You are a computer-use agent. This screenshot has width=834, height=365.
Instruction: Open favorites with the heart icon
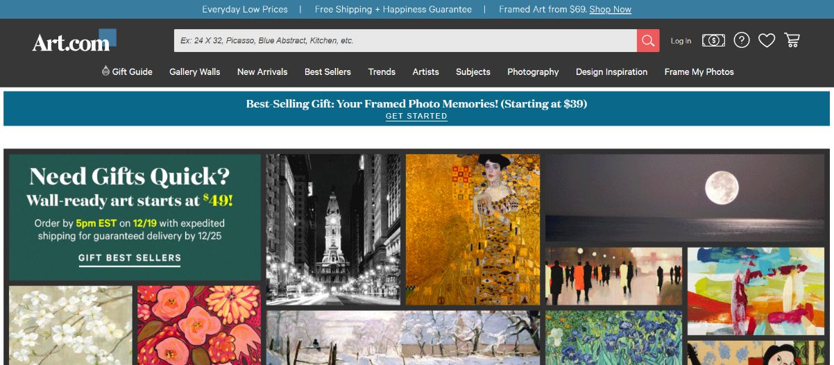click(x=766, y=40)
